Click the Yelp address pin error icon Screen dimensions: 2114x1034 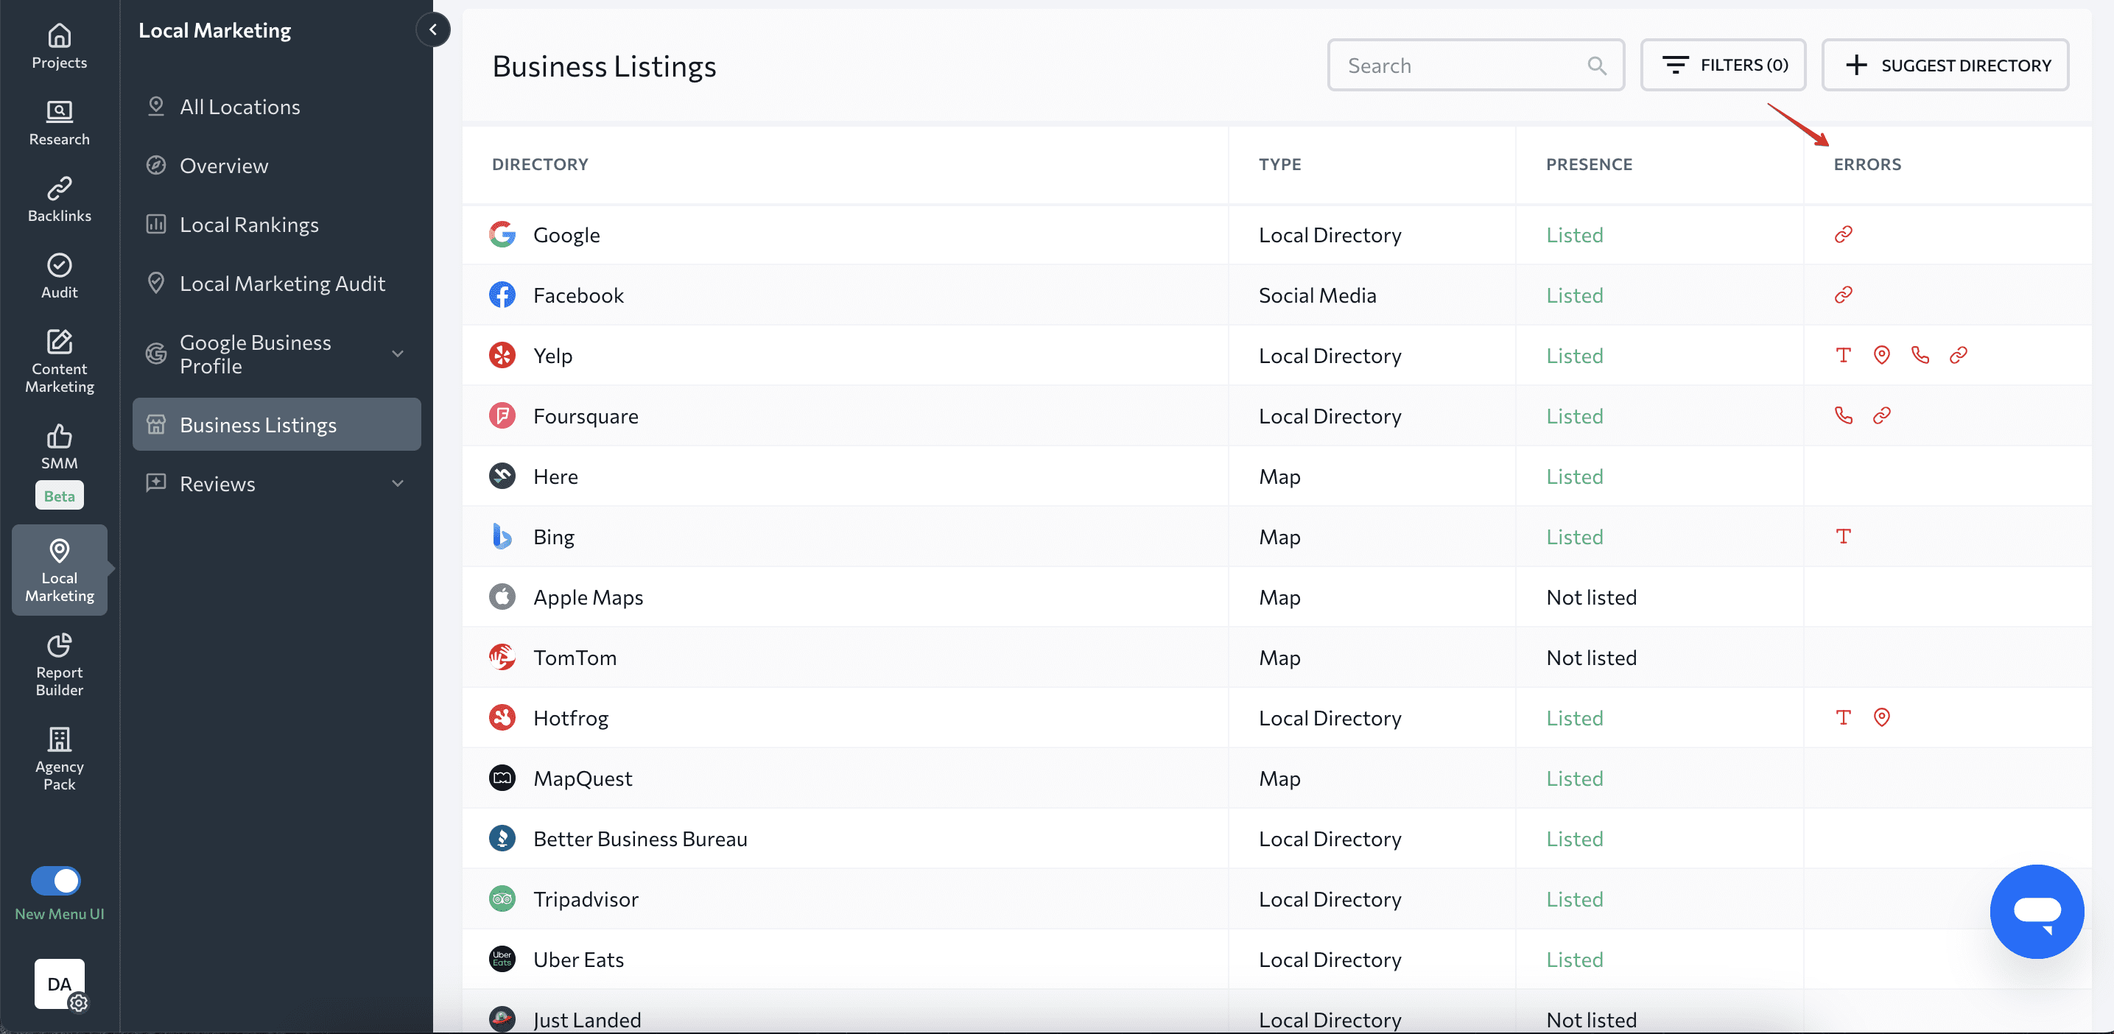pos(1882,354)
